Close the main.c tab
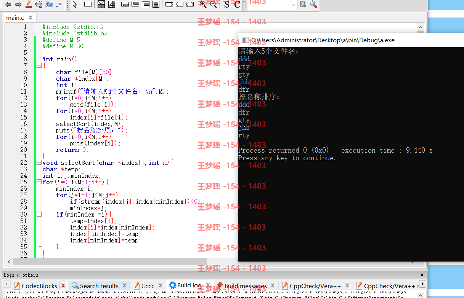Image resolution: width=464 pixels, height=298 pixels. click(31, 18)
